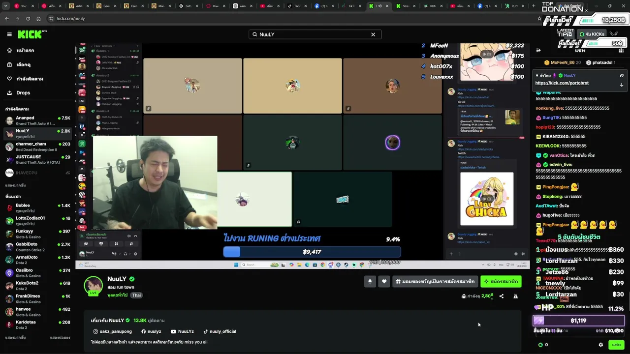Open charmer_cham channel in followed list

tap(37, 147)
